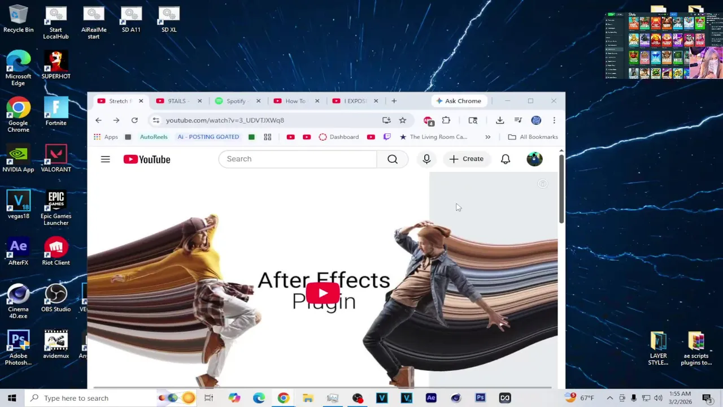Open the YouTube guide hamburger menu
723x407 pixels.
pos(105,159)
